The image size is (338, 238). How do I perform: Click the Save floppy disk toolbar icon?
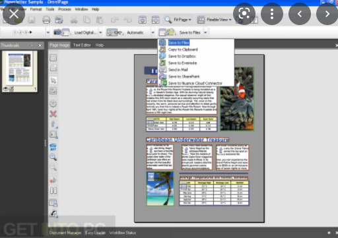pyautogui.click(x=32, y=20)
